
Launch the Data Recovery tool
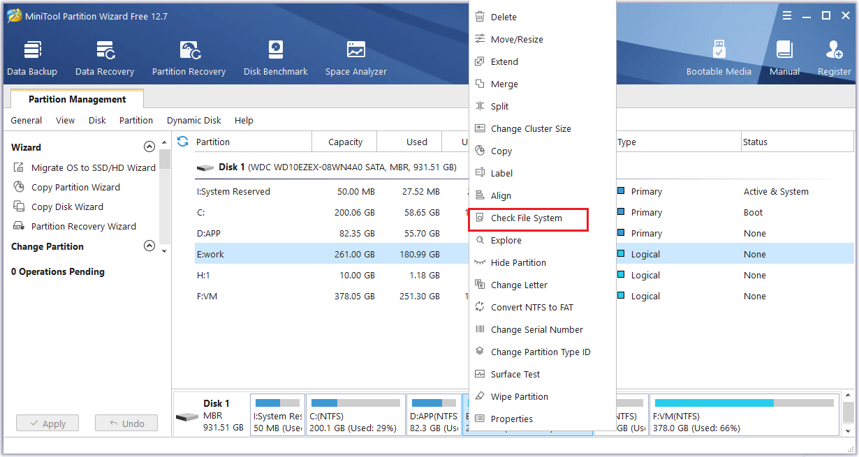pos(105,58)
